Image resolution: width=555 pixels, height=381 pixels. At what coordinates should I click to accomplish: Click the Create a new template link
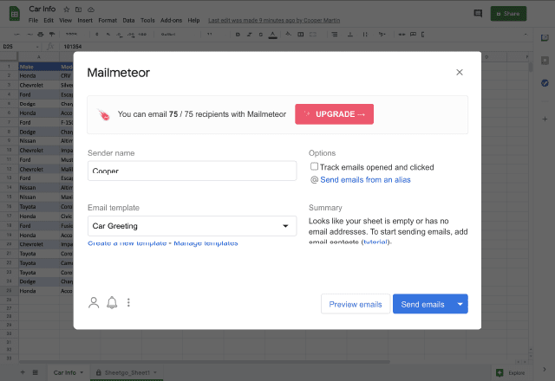click(127, 243)
